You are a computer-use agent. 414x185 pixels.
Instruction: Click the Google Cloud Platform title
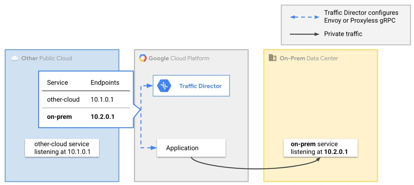pyautogui.click(x=179, y=58)
